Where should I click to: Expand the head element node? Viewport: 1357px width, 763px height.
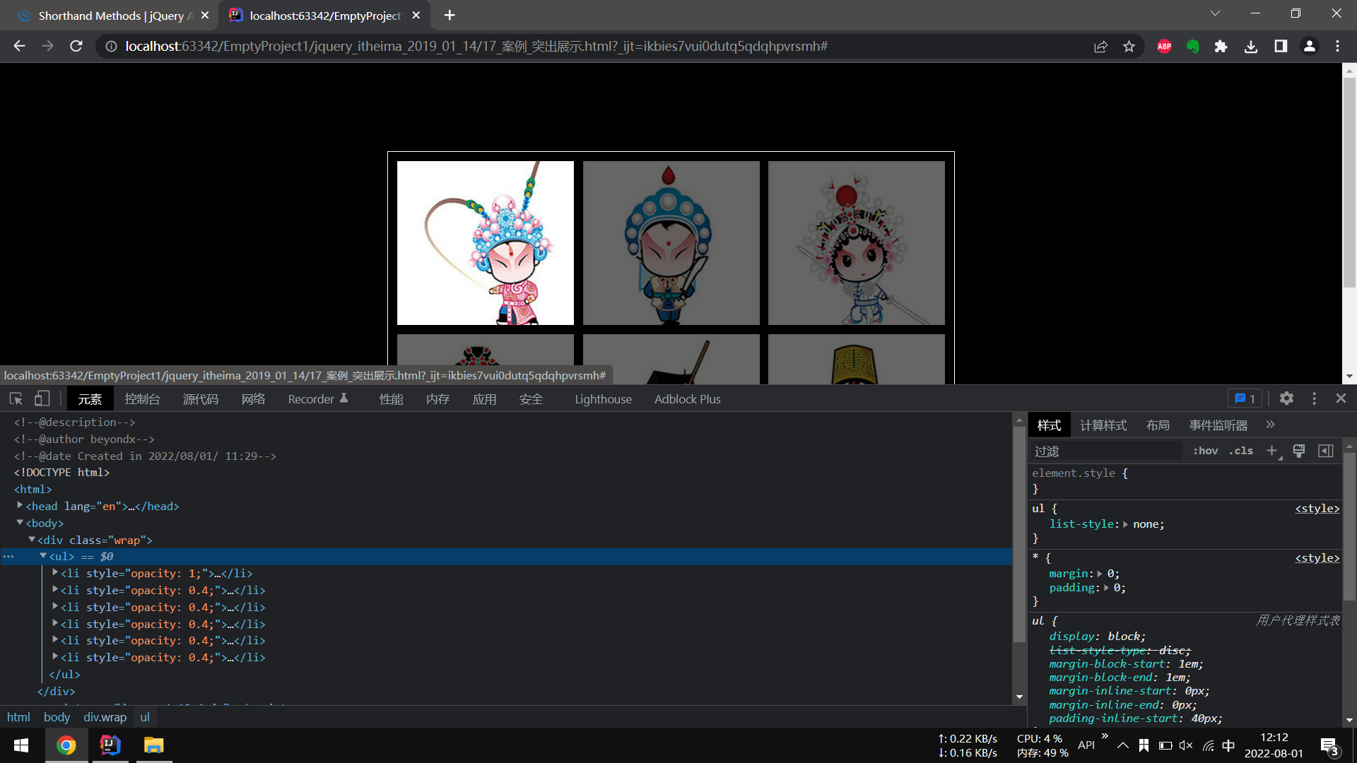tap(20, 506)
